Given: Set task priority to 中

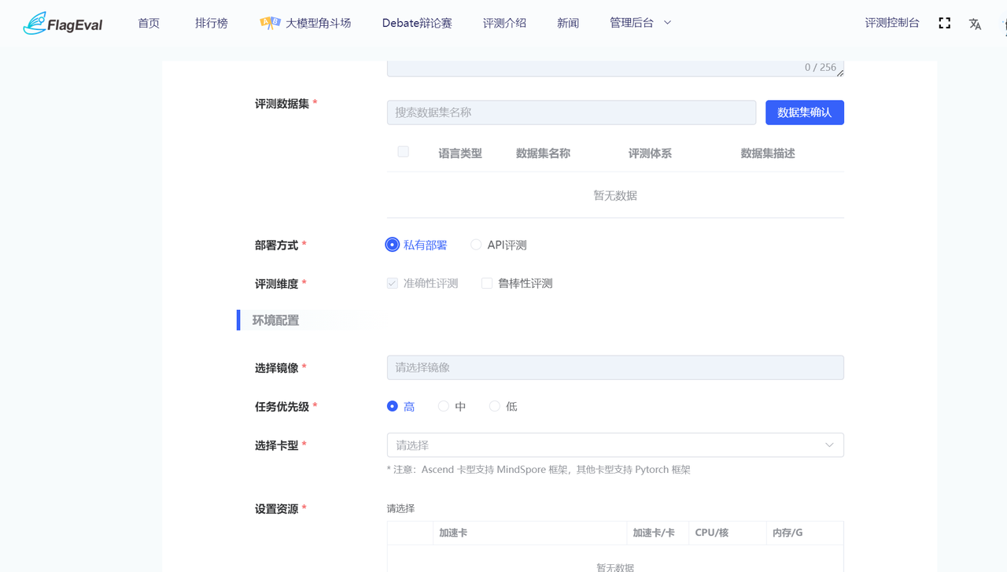Looking at the screenshot, I should click(x=444, y=407).
